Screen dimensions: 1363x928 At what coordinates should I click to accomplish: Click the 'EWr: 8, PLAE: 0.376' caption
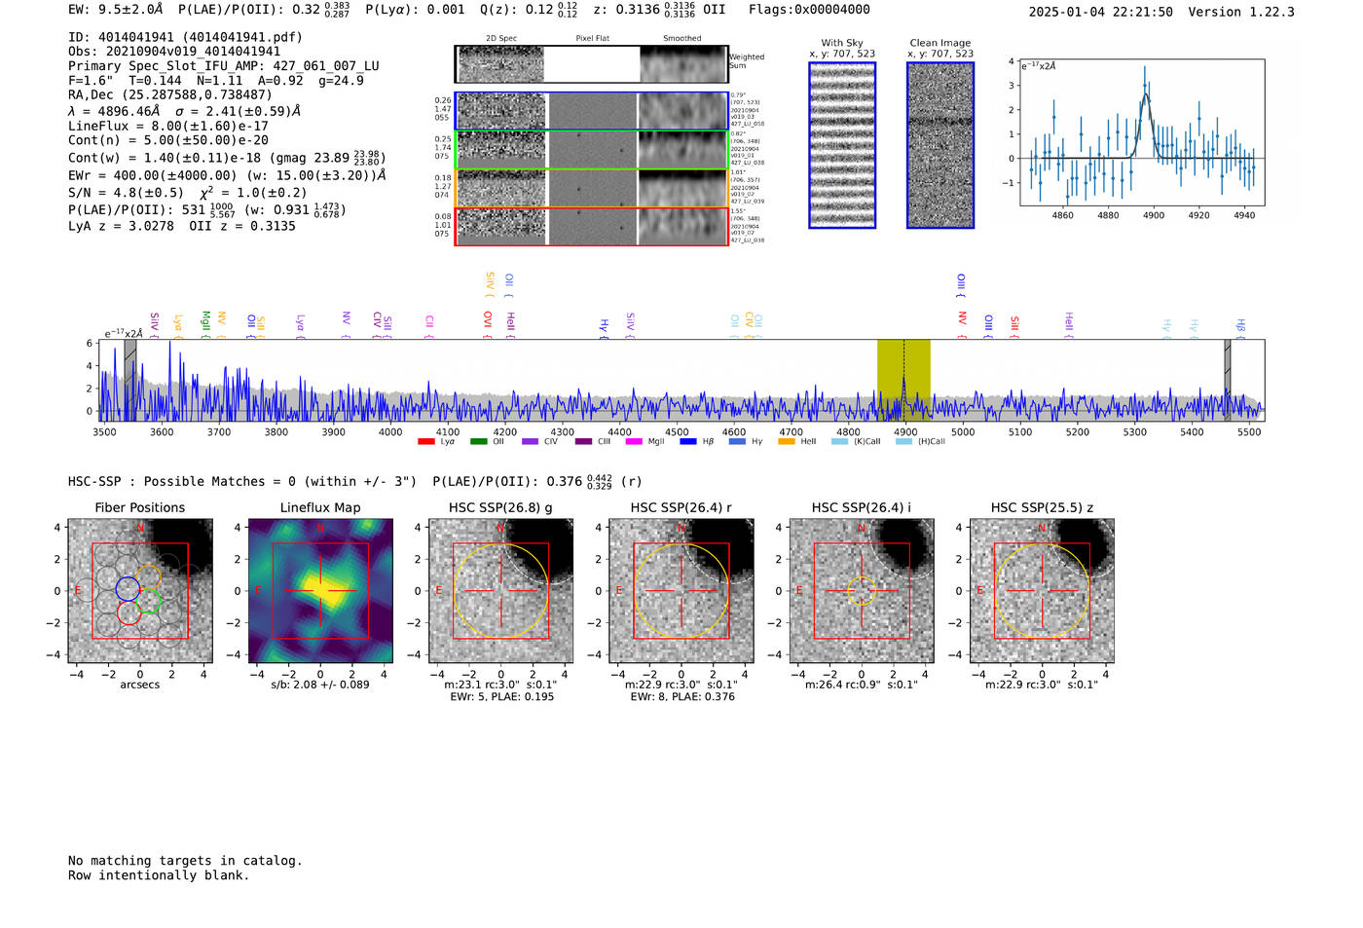682,697
